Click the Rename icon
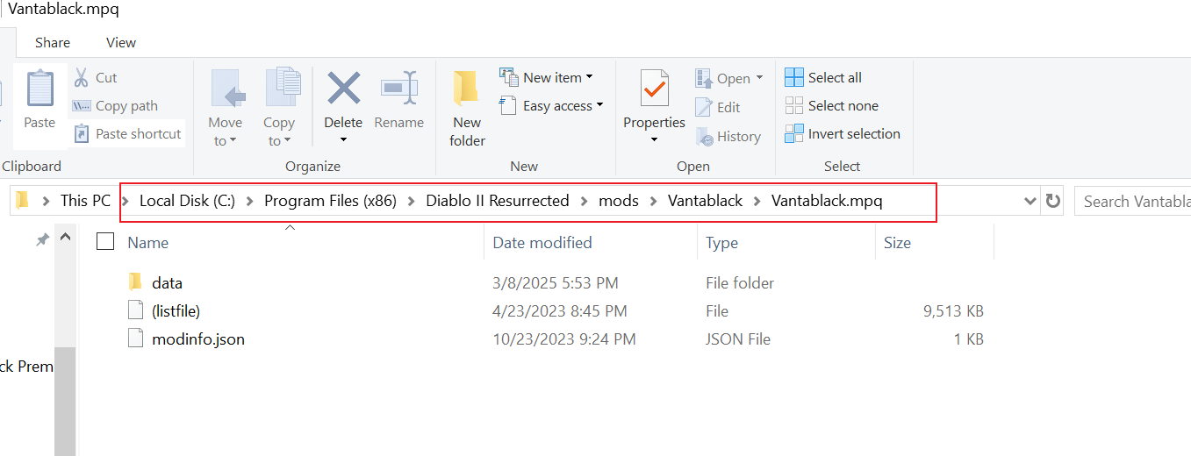Screen dimensions: 1191x456 click(399, 89)
